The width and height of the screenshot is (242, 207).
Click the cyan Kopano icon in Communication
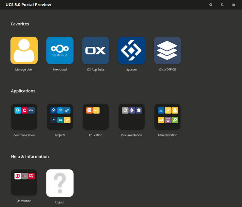[18, 110]
